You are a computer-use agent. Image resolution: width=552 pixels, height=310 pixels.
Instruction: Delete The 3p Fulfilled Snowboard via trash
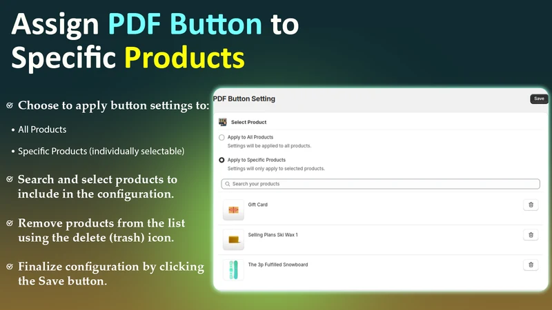point(531,265)
